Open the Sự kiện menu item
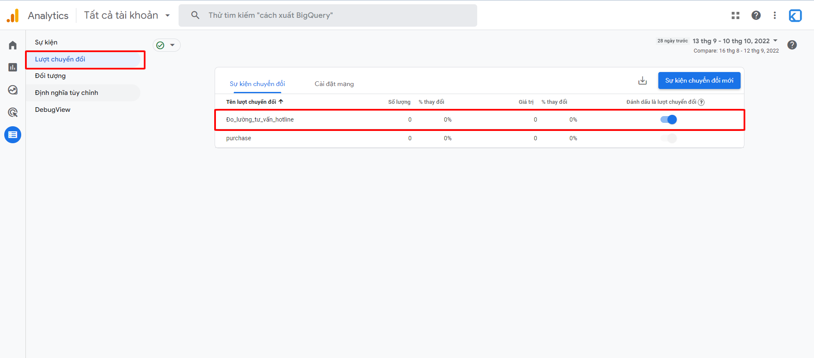This screenshot has width=814, height=358. point(46,42)
